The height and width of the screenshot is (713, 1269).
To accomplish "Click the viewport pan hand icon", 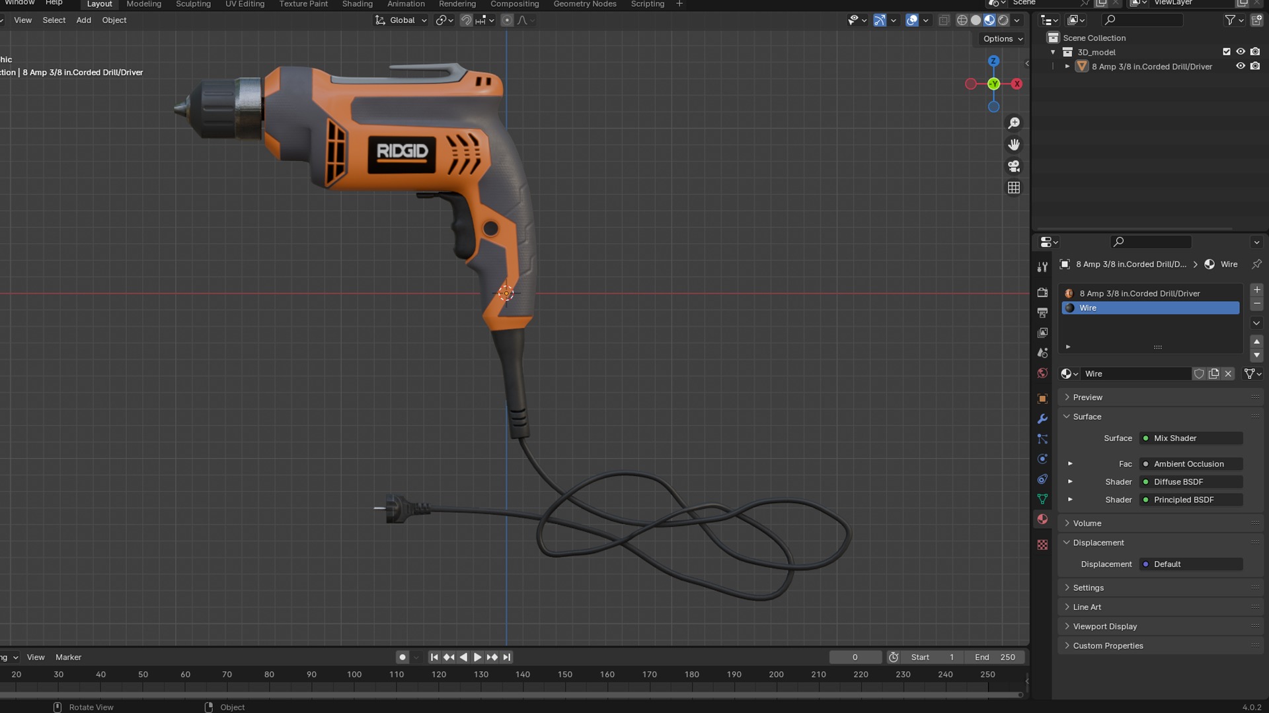I will coord(1014,145).
